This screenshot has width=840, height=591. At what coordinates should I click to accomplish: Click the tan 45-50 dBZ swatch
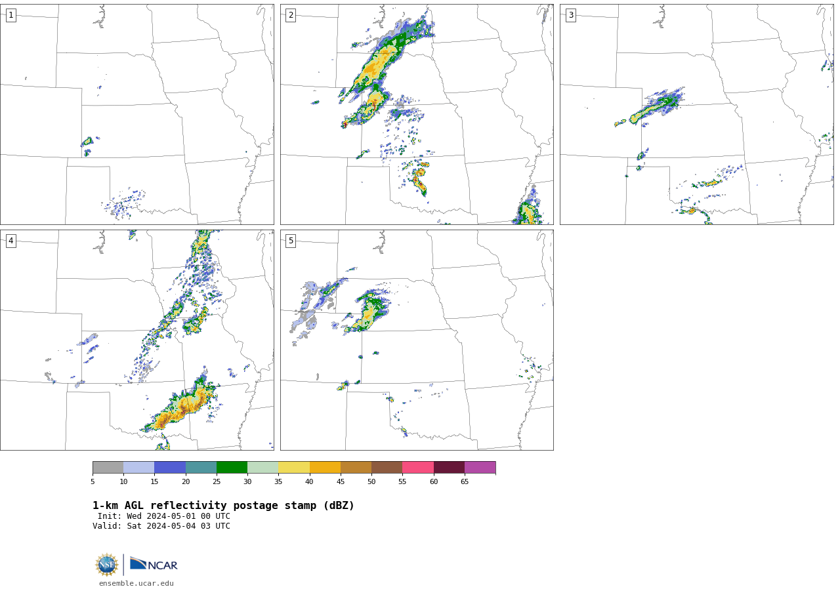tap(356, 467)
